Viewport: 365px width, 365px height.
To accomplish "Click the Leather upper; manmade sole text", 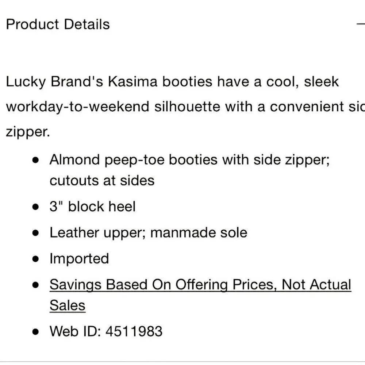I will tap(148, 233).
